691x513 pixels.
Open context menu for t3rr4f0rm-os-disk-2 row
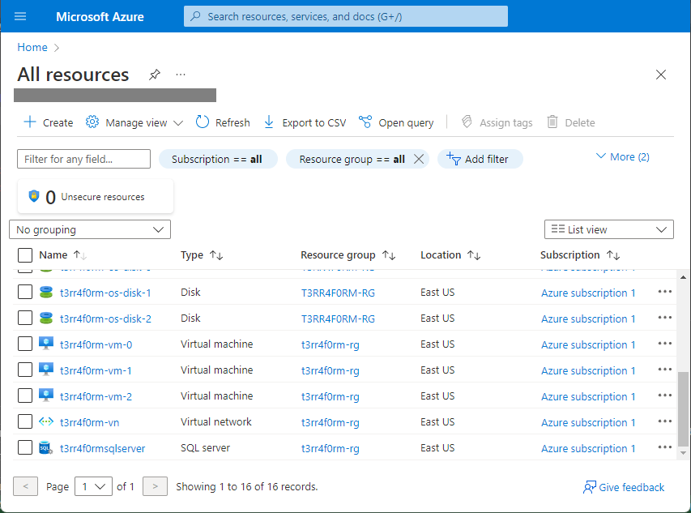click(x=664, y=318)
